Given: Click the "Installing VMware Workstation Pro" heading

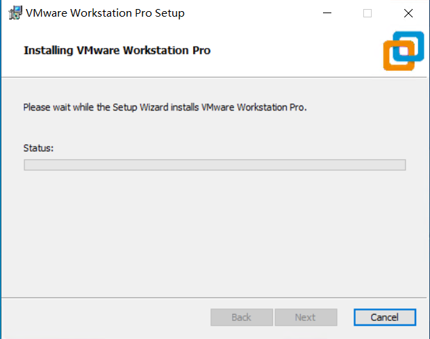Looking at the screenshot, I should pyautogui.click(x=117, y=50).
